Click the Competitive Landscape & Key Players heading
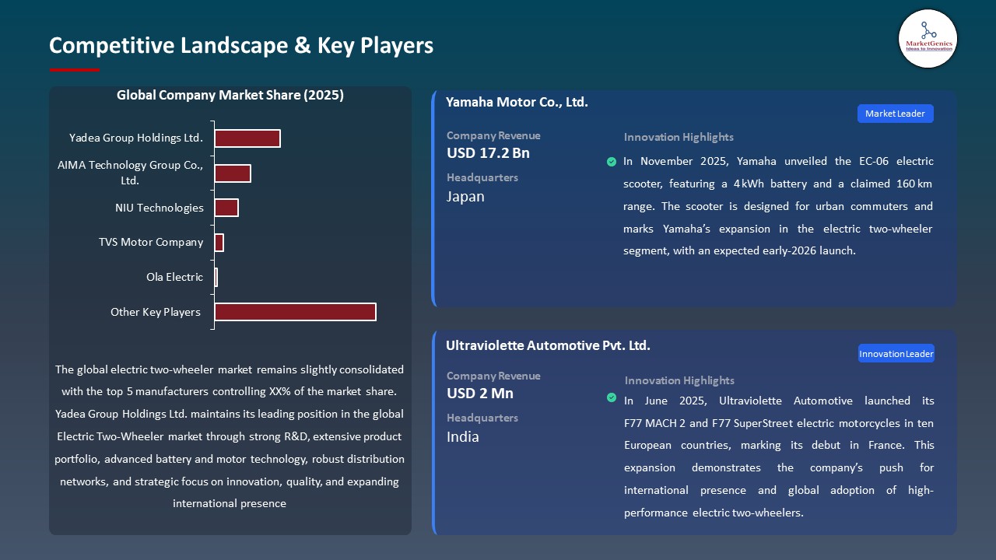 click(241, 46)
